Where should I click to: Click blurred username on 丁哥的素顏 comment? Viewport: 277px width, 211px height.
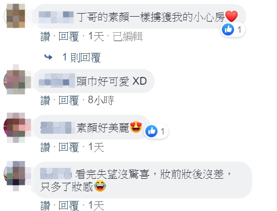[x=56, y=17]
